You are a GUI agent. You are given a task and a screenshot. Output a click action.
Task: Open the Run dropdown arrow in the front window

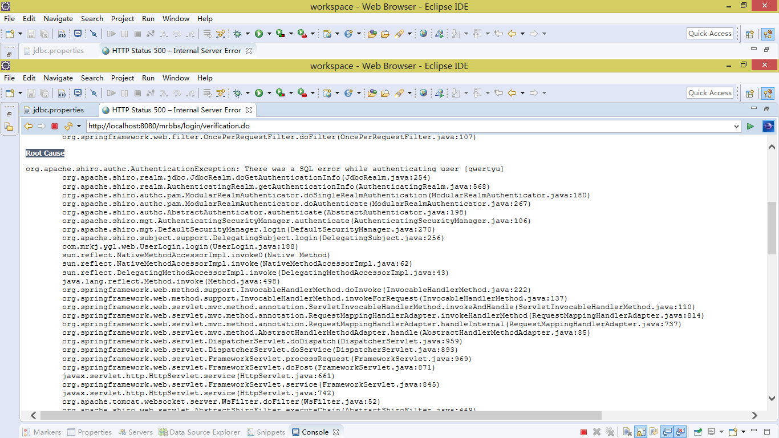click(x=269, y=93)
